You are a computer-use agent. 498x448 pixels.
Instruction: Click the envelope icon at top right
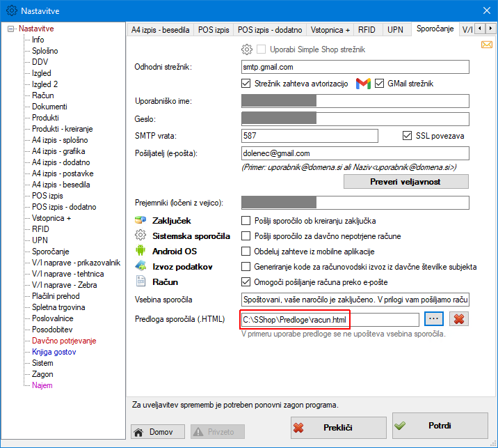(487, 45)
